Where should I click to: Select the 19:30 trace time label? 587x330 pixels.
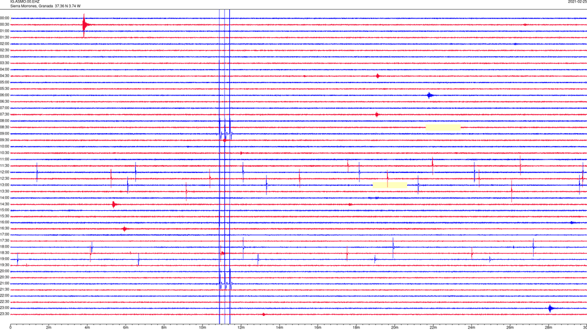[x=5, y=265]
